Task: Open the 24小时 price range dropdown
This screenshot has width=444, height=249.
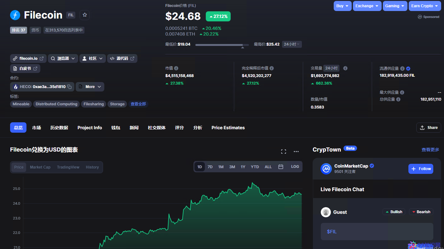Action: [x=292, y=44]
